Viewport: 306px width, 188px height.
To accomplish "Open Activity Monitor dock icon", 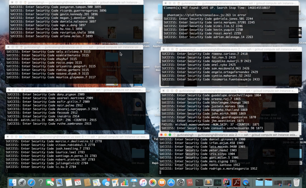I will tap(218, 182).
